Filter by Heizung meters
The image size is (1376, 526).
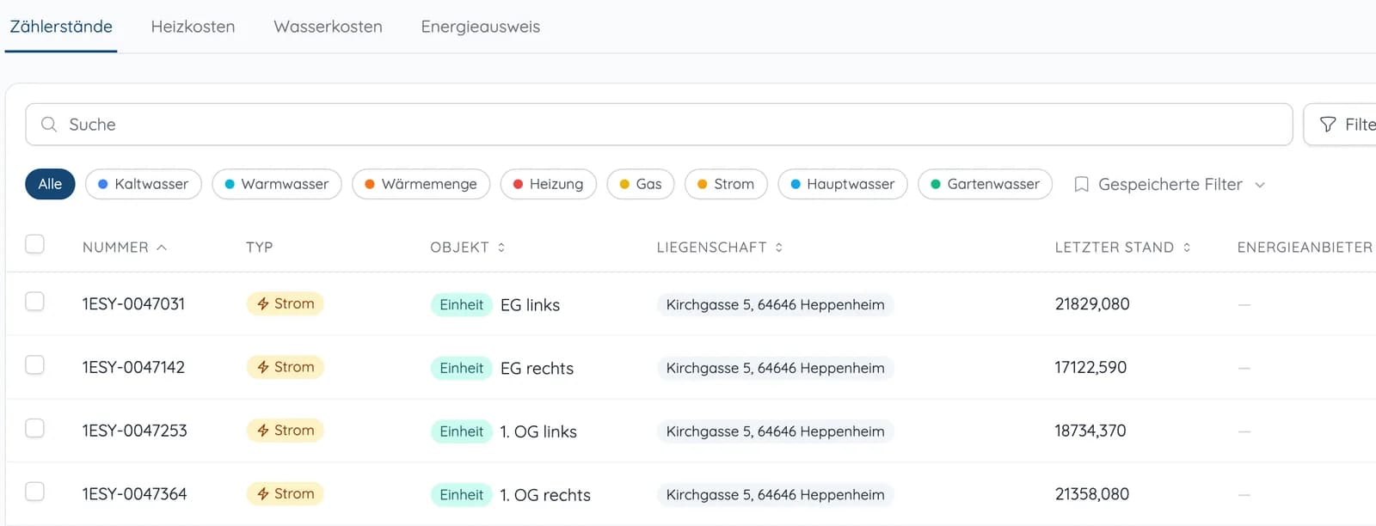click(x=549, y=184)
